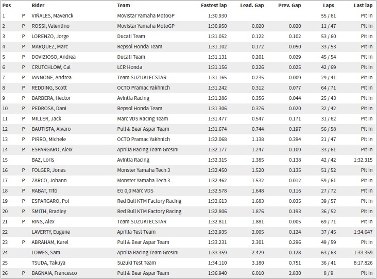Click the Rider column header

[38, 5]
